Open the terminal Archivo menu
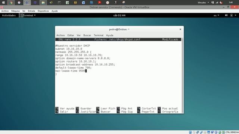239x134 pixels. 60,35
